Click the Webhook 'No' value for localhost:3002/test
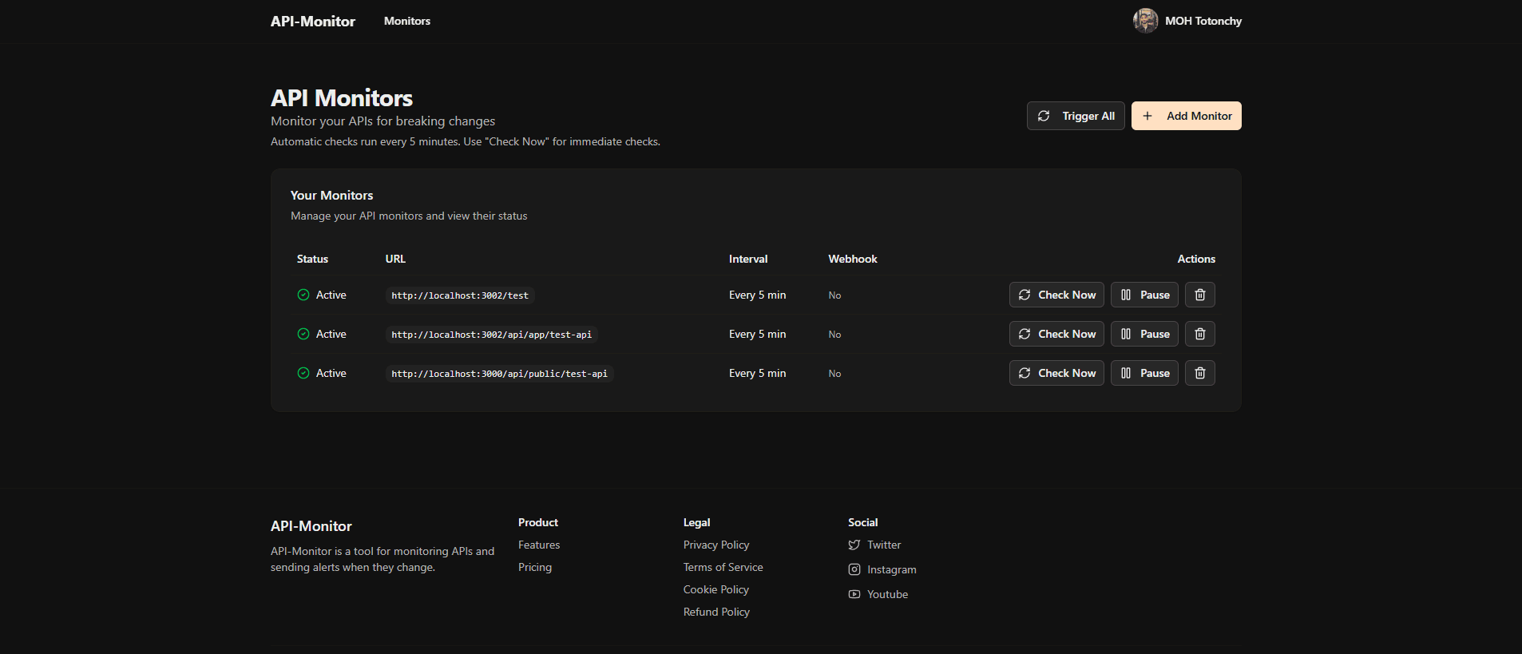This screenshot has height=654, width=1522. 834,295
